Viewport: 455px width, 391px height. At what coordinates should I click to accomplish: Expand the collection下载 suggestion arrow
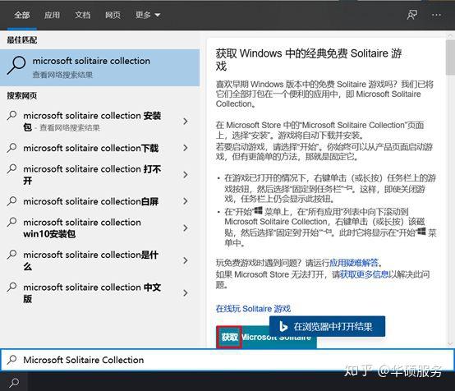186,148
